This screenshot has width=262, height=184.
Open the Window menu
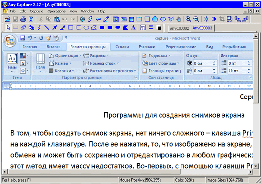(x=88, y=11)
